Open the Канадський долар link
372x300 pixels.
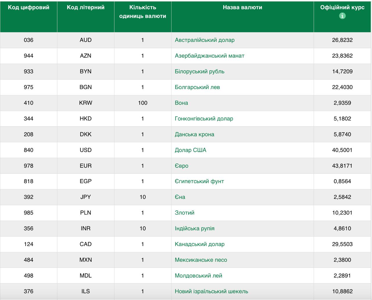[199, 244]
